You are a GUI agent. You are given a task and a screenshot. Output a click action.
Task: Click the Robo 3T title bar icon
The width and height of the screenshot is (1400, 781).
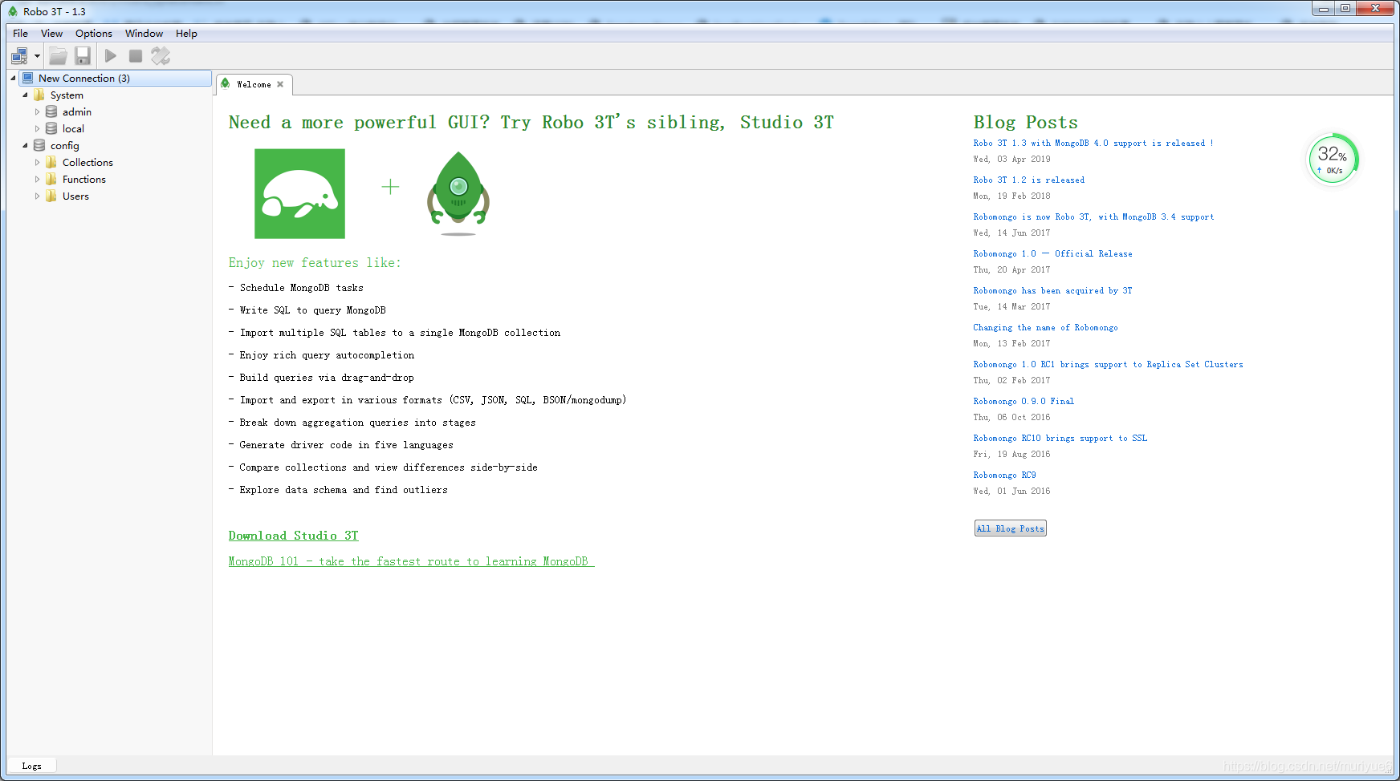[13, 11]
